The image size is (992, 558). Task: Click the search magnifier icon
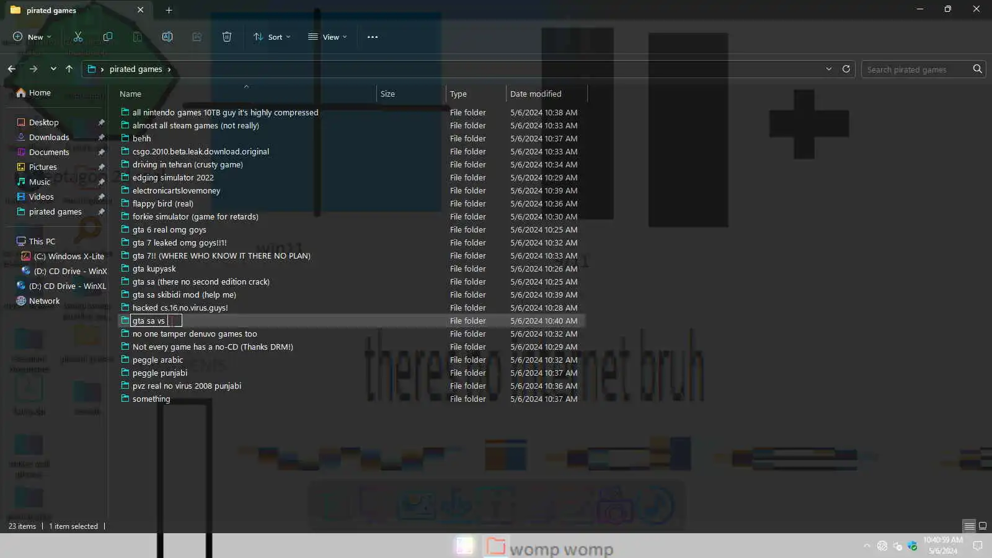coord(978,69)
